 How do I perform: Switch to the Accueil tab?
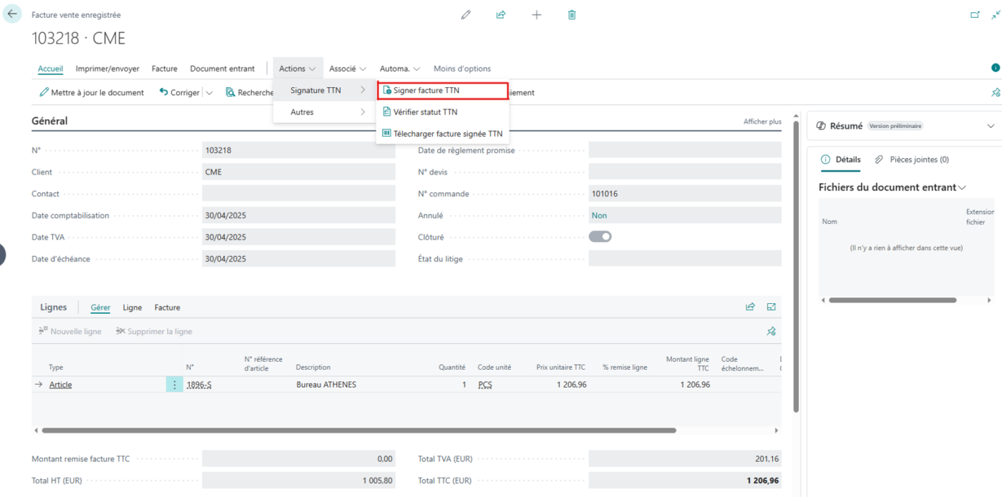tap(50, 69)
